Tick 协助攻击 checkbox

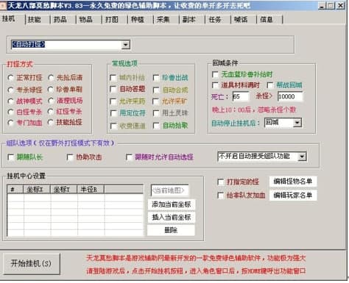point(70,157)
